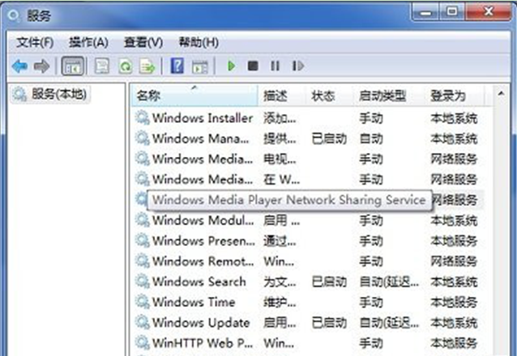
Task: Toggle the show/hide action pane button
Action: point(199,66)
